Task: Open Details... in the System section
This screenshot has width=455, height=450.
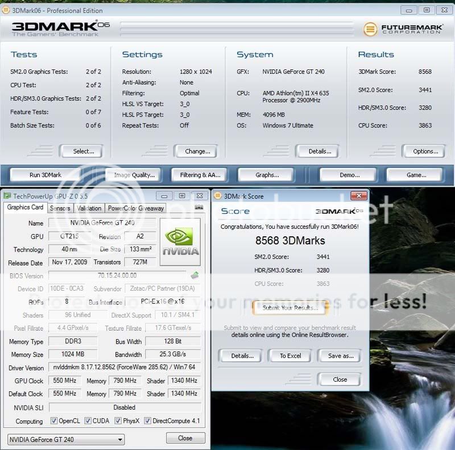Action: click(x=317, y=151)
